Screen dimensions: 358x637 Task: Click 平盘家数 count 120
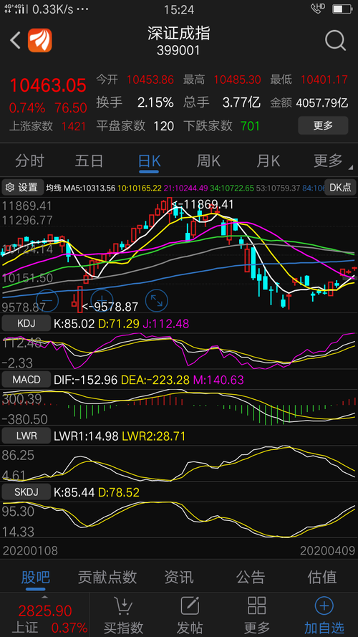click(163, 126)
